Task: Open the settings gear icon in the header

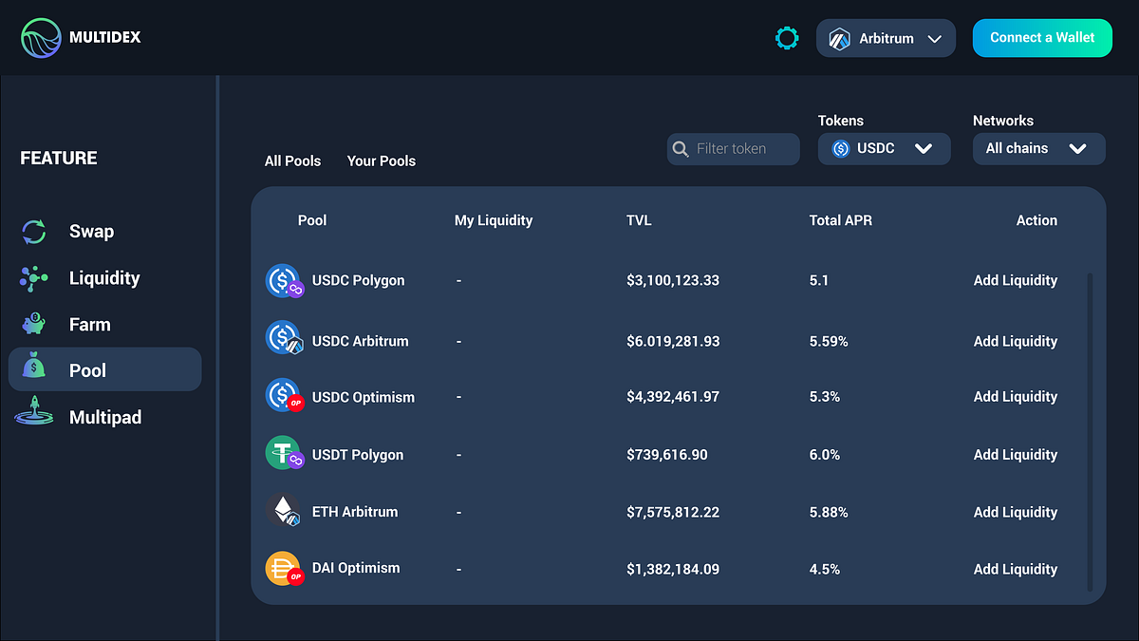Action: pyautogui.click(x=787, y=38)
